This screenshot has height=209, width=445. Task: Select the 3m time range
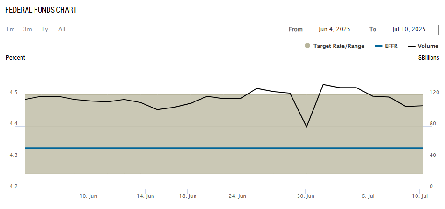pyautogui.click(x=28, y=29)
